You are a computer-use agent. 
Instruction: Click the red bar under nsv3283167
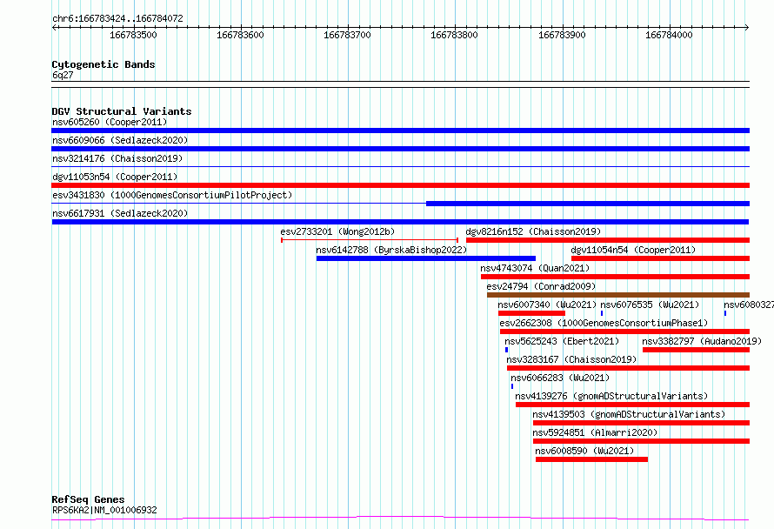628,368
